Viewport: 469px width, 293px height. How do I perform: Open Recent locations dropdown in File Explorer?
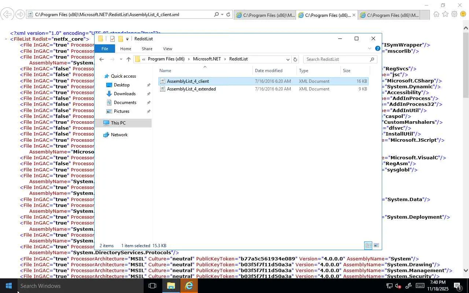121,59
